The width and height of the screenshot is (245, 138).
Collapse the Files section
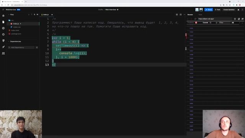(x=9, y=15)
